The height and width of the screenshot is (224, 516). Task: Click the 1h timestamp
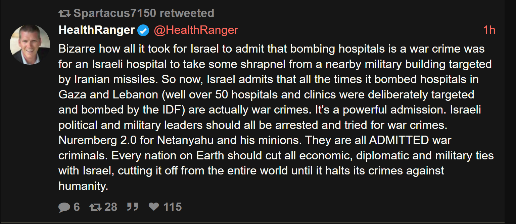(489, 30)
